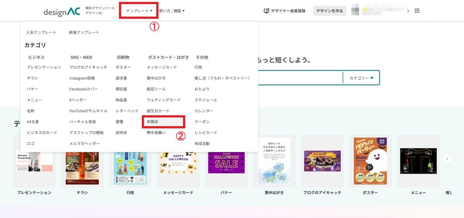Select メッセージカード in the ポストカード・はがき column

pyautogui.click(x=162, y=67)
